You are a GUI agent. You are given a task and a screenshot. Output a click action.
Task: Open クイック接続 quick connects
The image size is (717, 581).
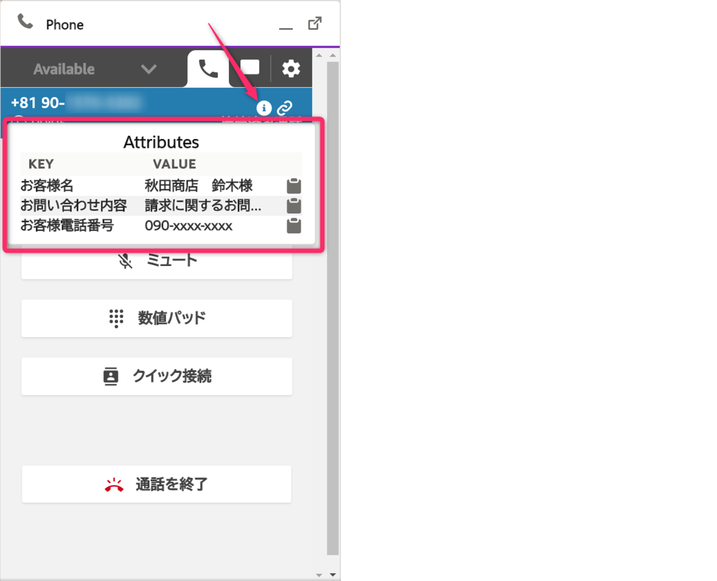pos(157,376)
